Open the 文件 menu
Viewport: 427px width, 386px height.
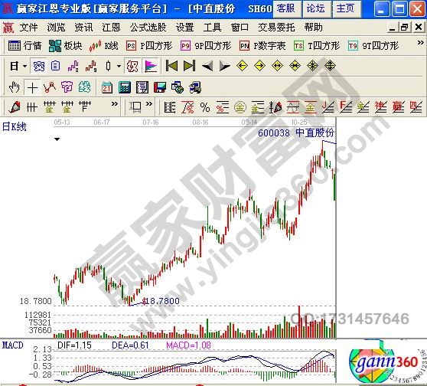[28, 28]
